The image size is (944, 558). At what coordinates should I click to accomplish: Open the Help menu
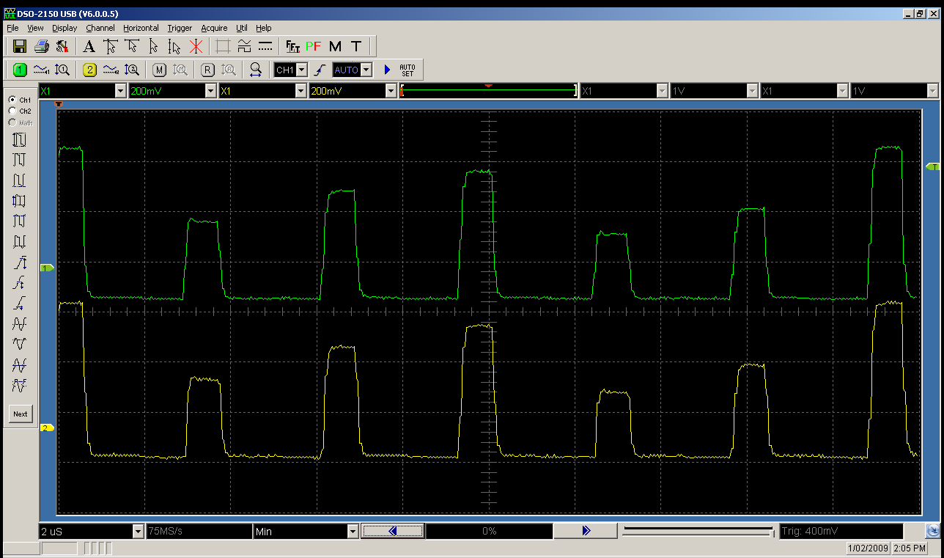[263, 28]
